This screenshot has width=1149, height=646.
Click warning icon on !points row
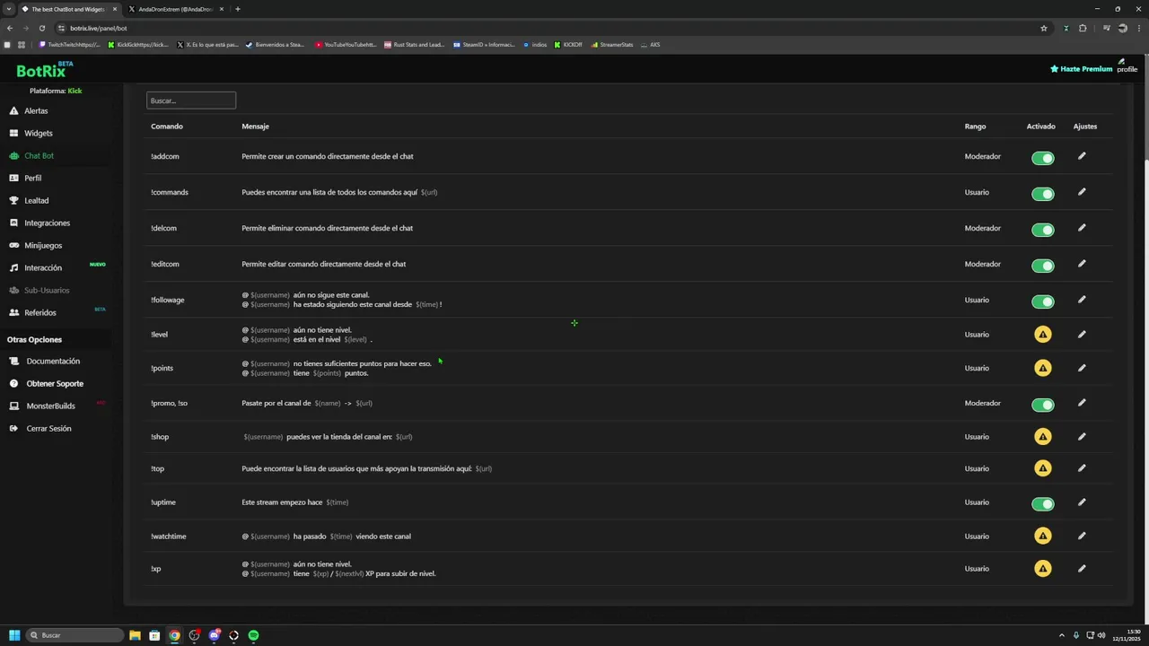pyautogui.click(x=1042, y=368)
